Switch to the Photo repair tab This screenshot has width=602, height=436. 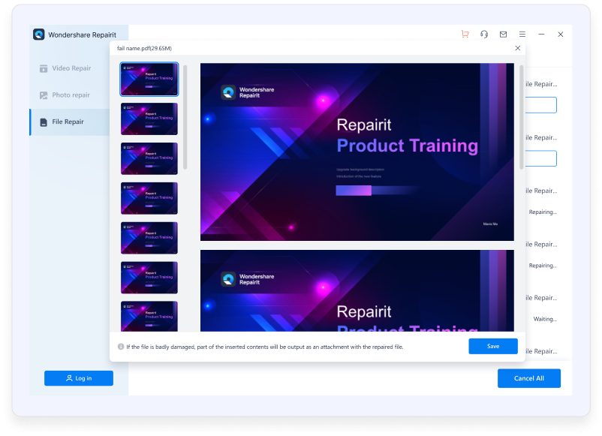click(x=71, y=95)
